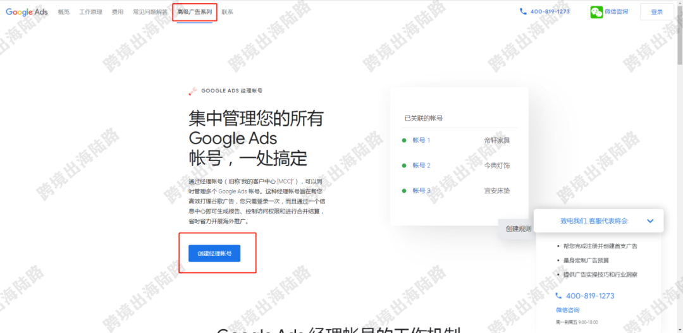
Task: Click green status dot of 帐号 2
Action: (x=403, y=166)
